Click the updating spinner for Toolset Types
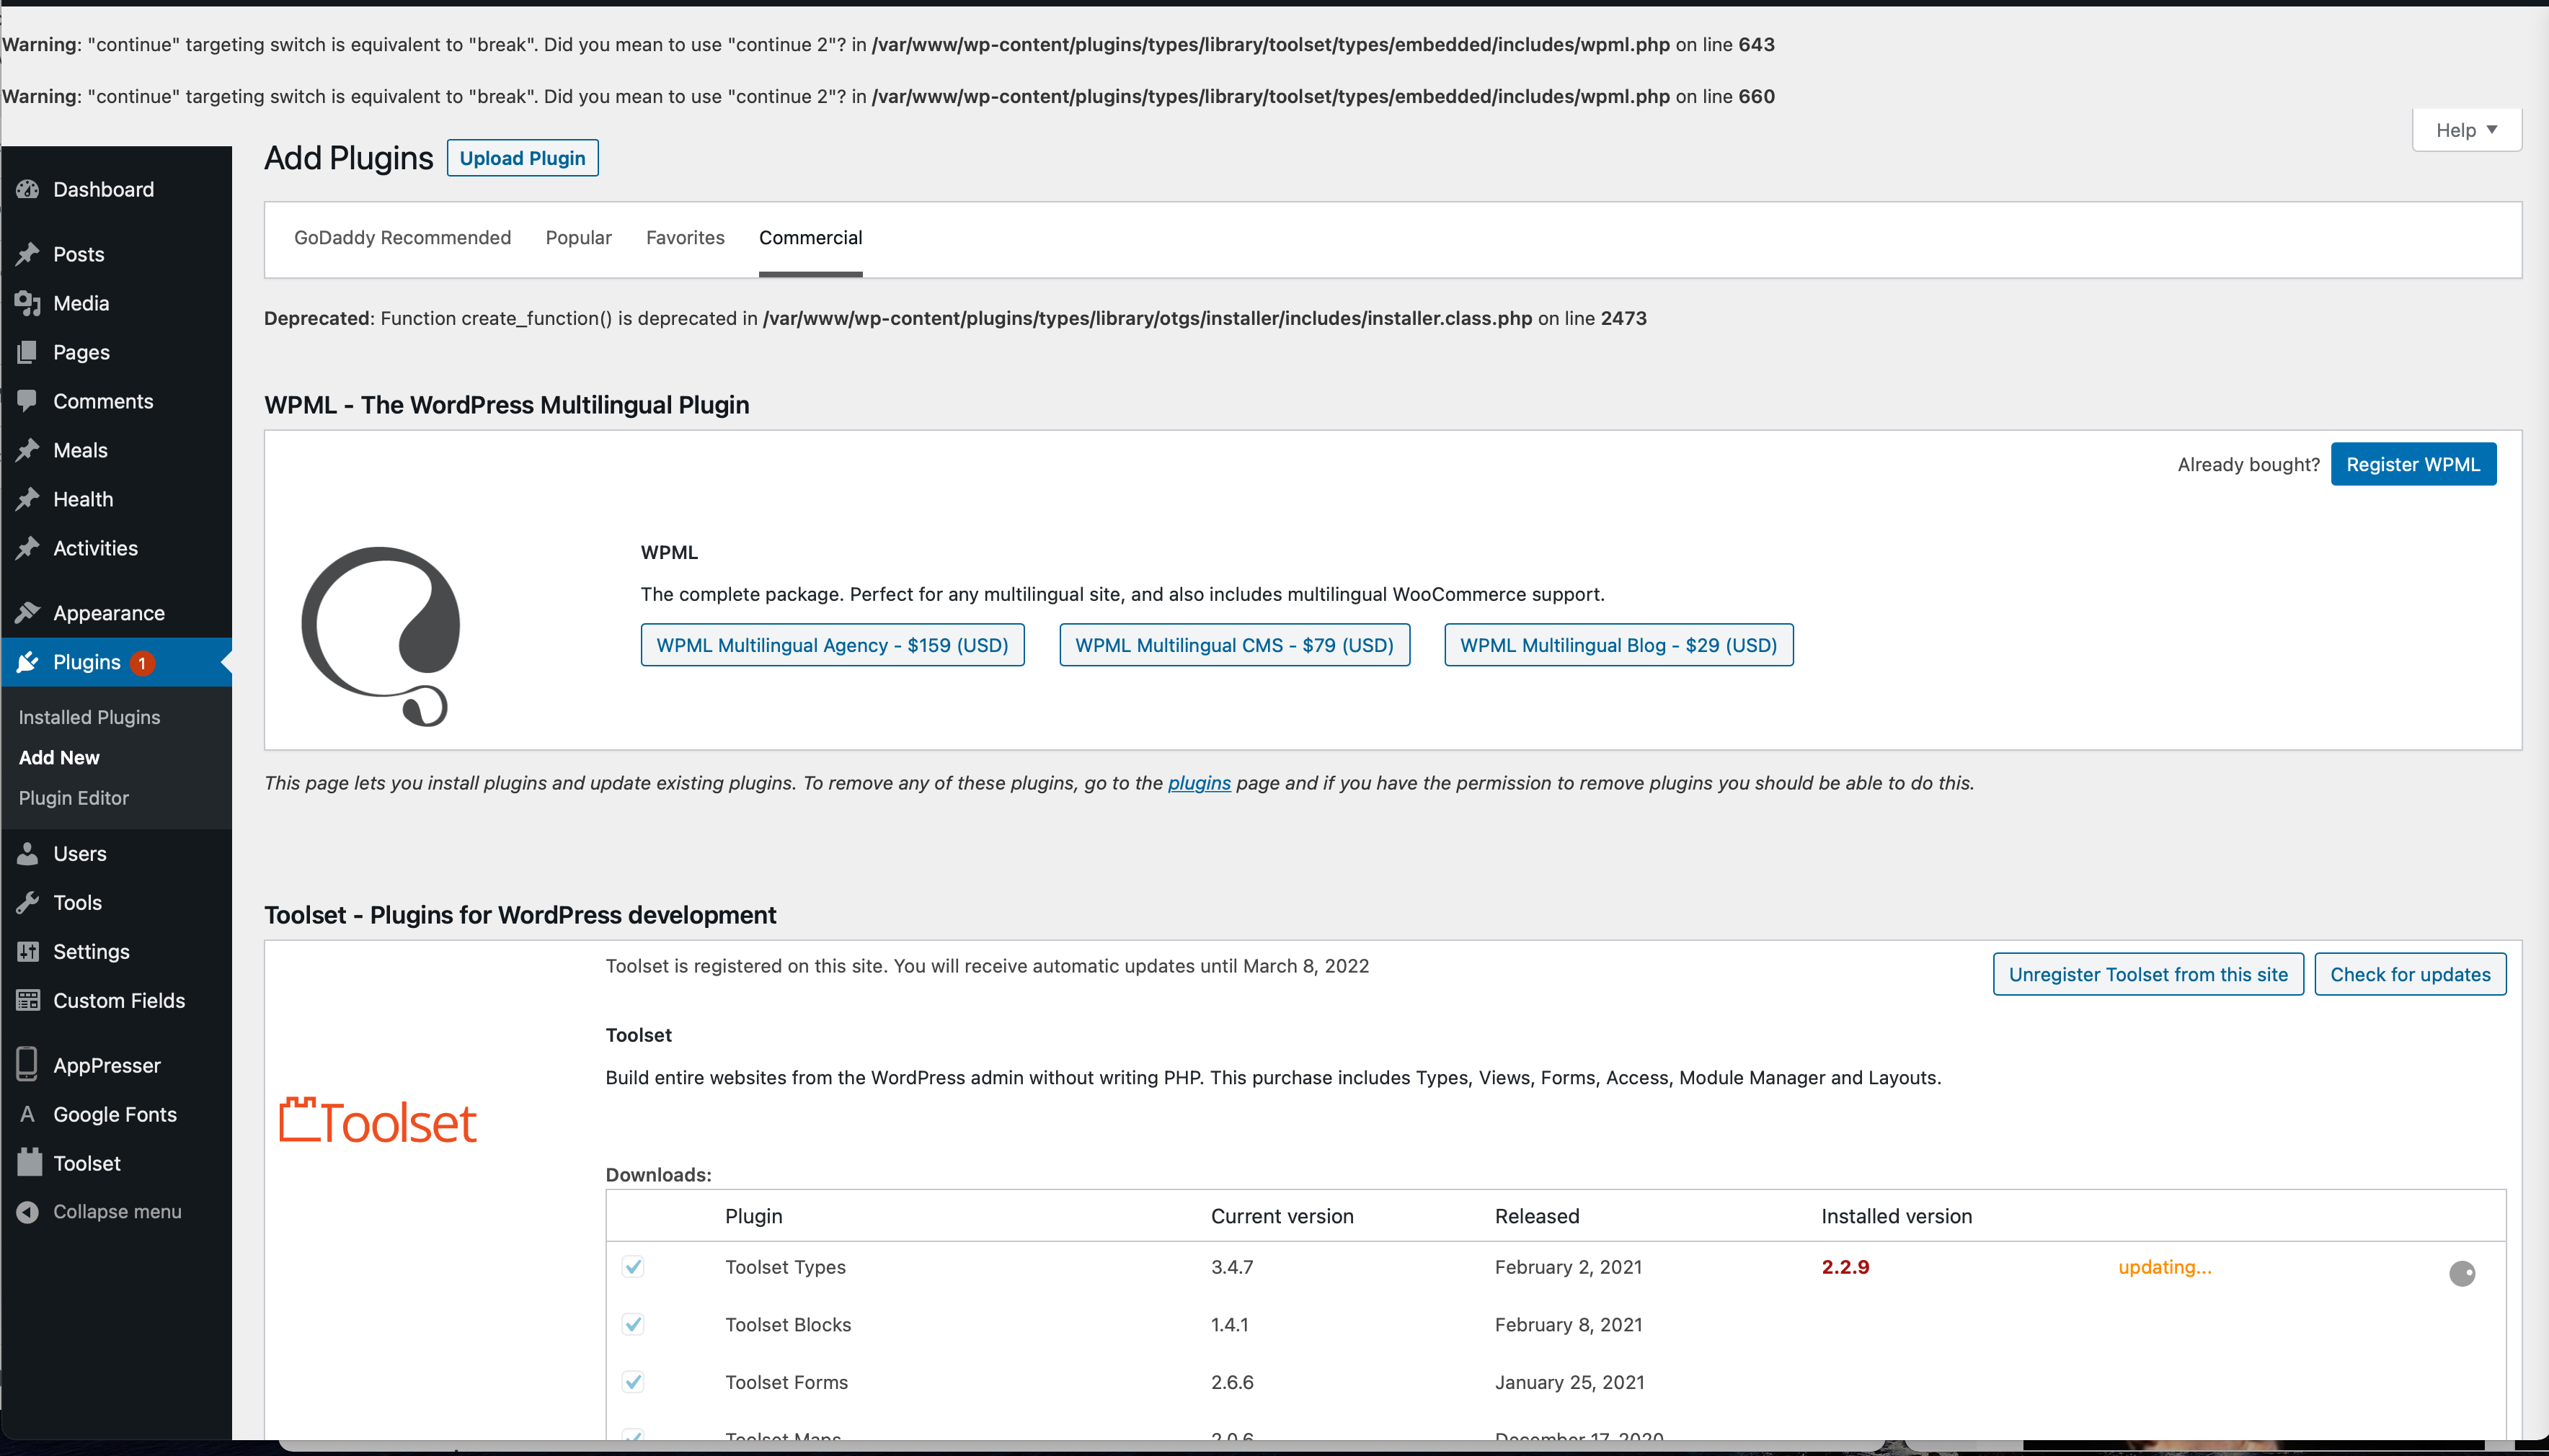 tap(2462, 1273)
